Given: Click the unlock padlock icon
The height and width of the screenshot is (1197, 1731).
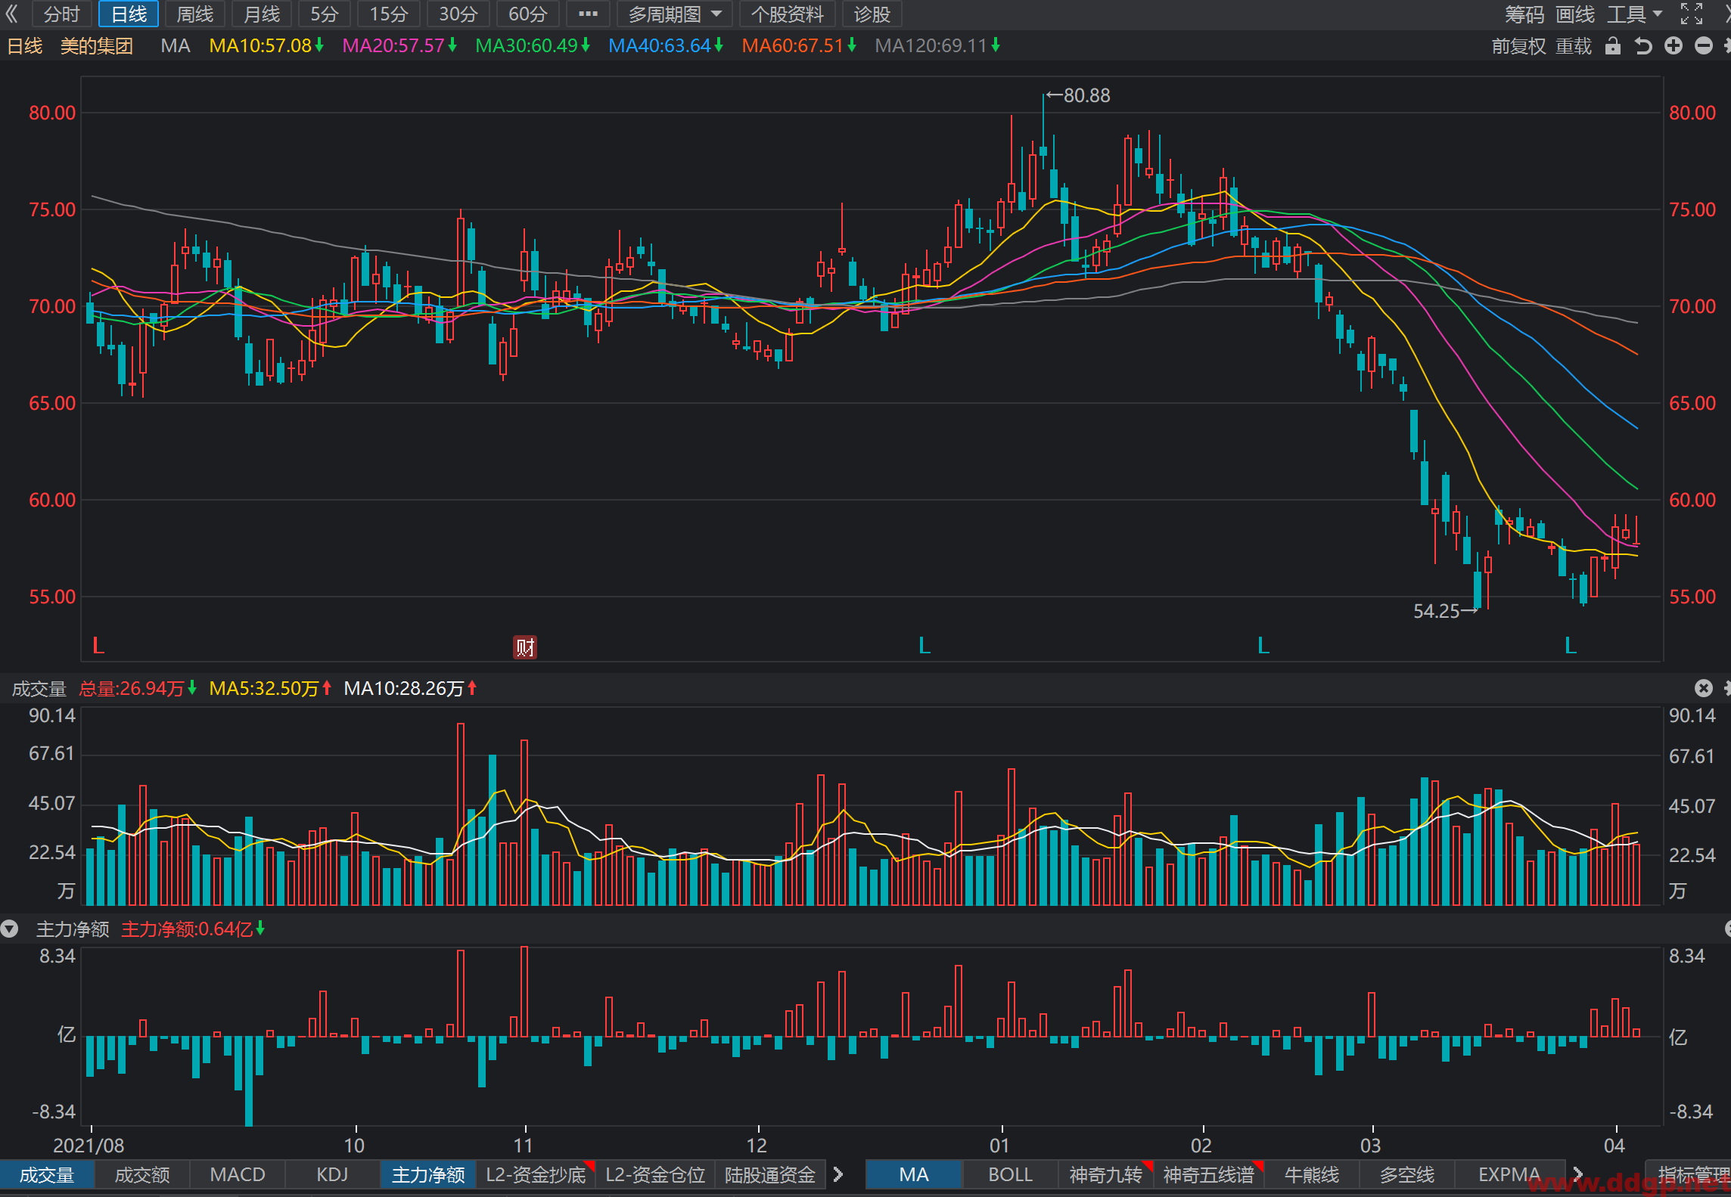Looking at the screenshot, I should 1612,46.
